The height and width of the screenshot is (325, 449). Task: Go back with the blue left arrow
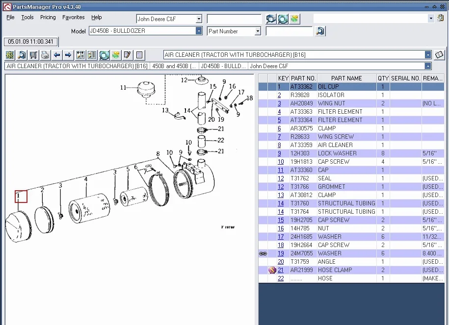(x=57, y=55)
